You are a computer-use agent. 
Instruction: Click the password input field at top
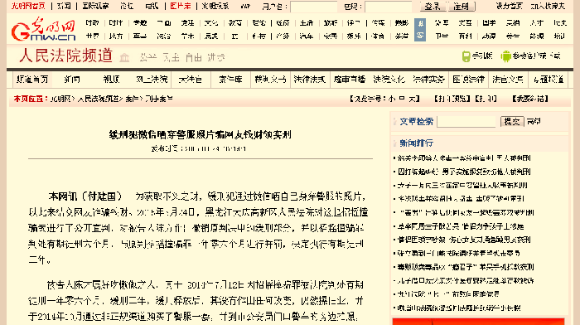click(388, 7)
